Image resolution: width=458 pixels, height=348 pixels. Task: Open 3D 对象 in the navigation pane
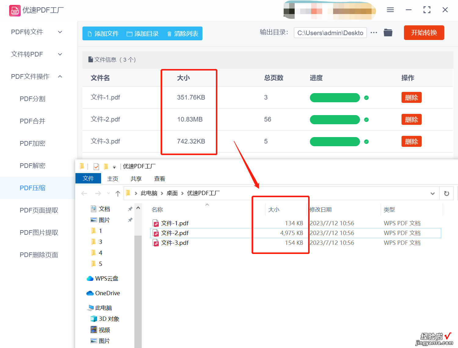(x=109, y=319)
